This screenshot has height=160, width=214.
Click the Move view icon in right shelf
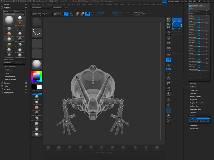click(x=168, y=84)
